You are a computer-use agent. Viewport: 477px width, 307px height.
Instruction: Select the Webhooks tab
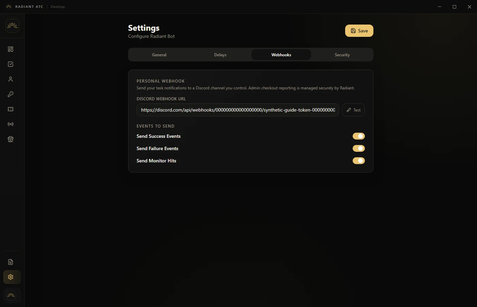281,55
